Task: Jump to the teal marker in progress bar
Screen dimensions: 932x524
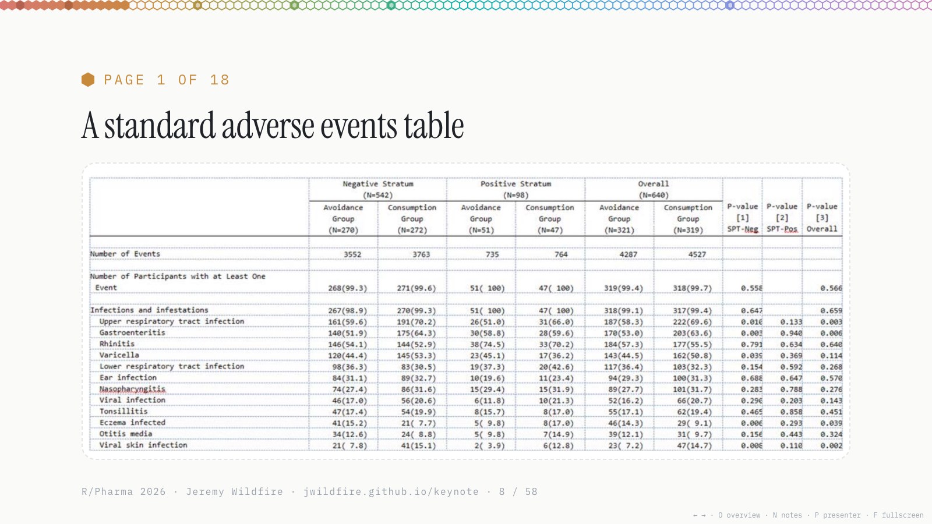Action: (x=391, y=5)
